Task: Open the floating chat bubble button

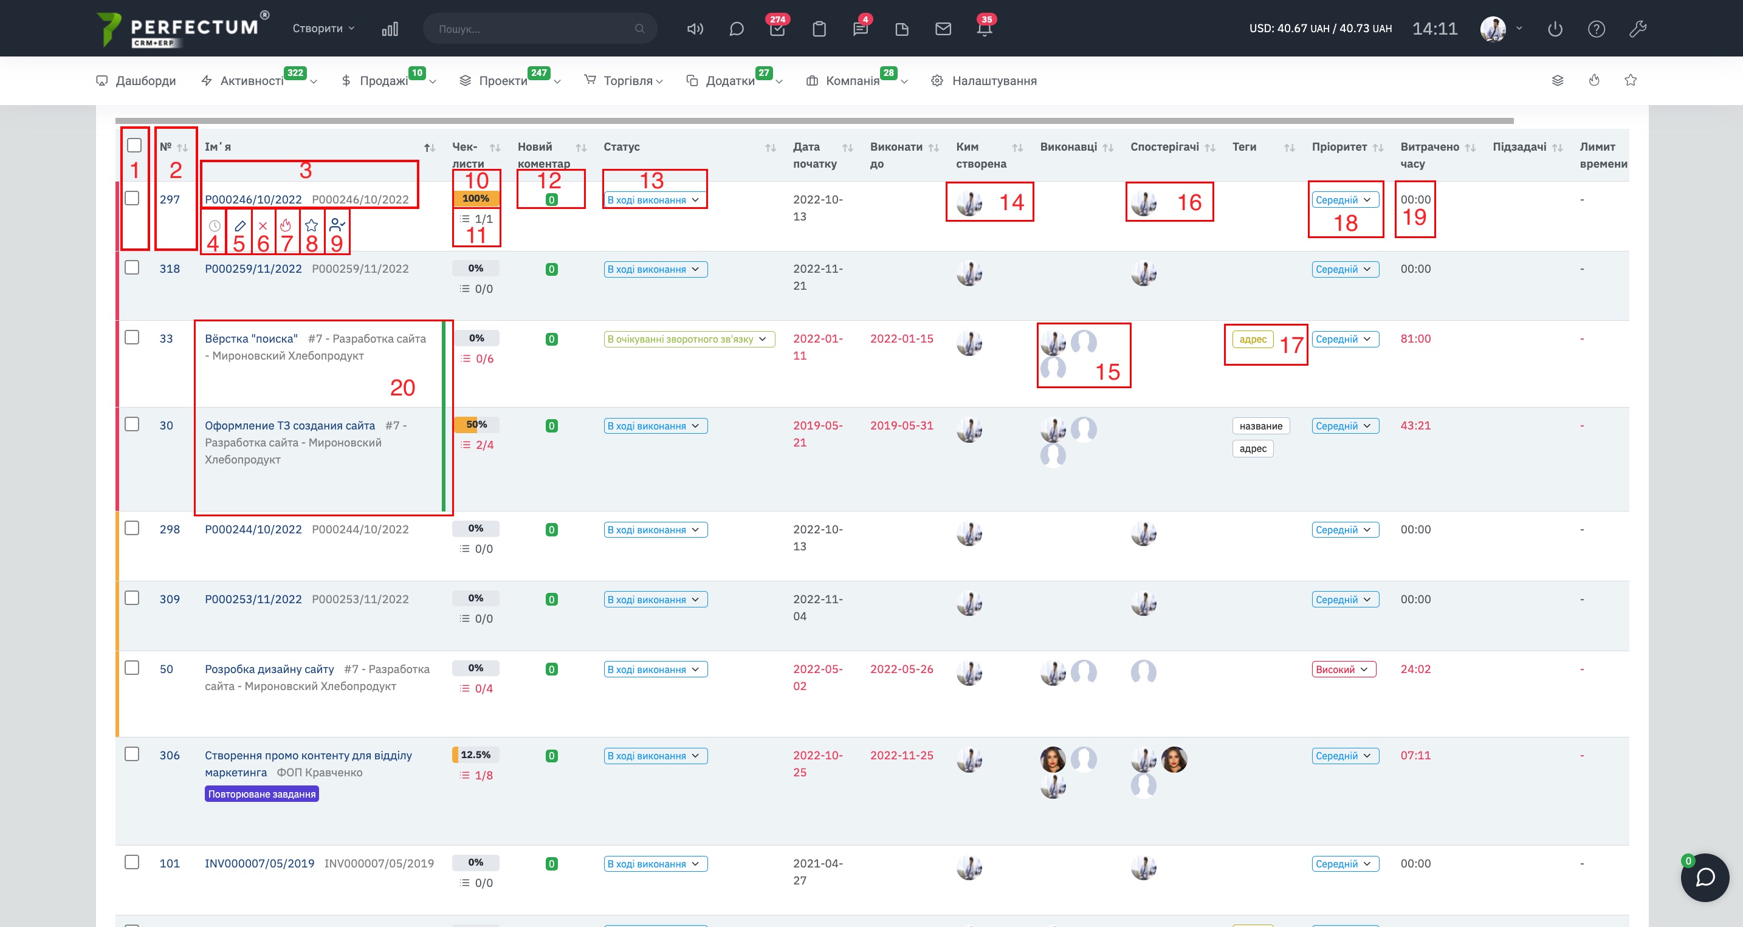Action: click(x=1705, y=877)
